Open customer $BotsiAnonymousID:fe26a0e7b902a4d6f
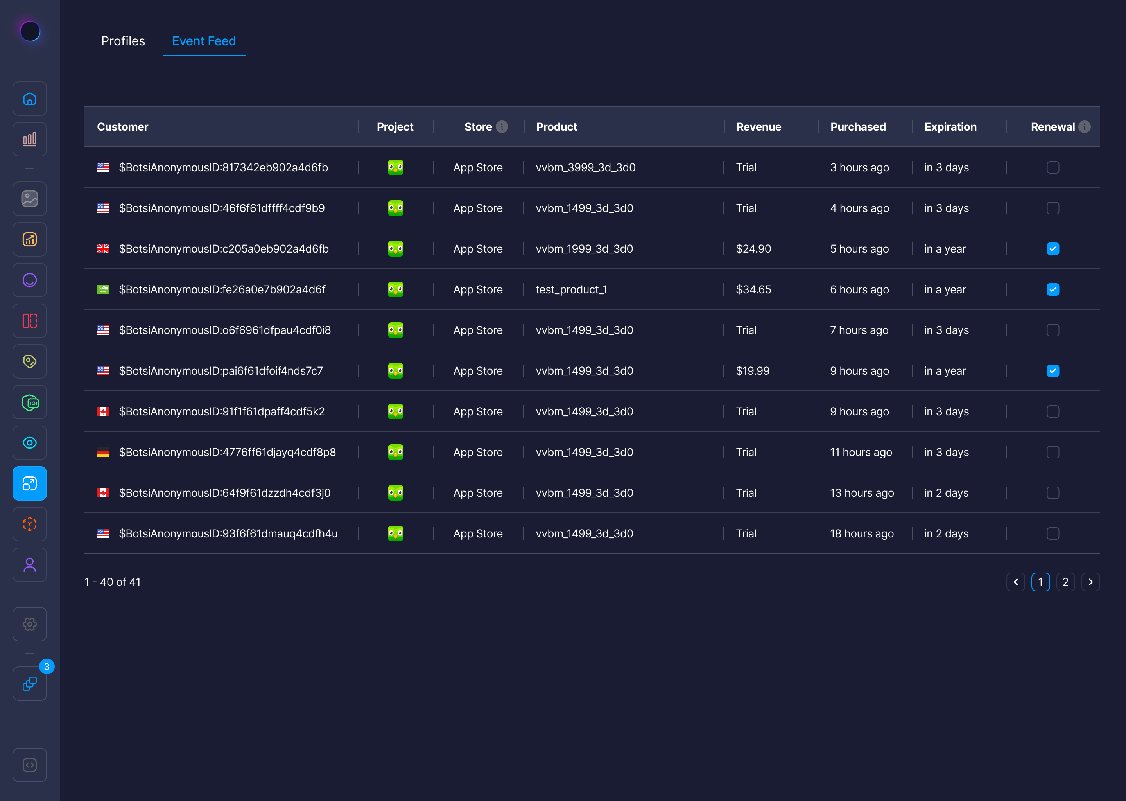Image resolution: width=1126 pixels, height=801 pixels. tap(222, 289)
